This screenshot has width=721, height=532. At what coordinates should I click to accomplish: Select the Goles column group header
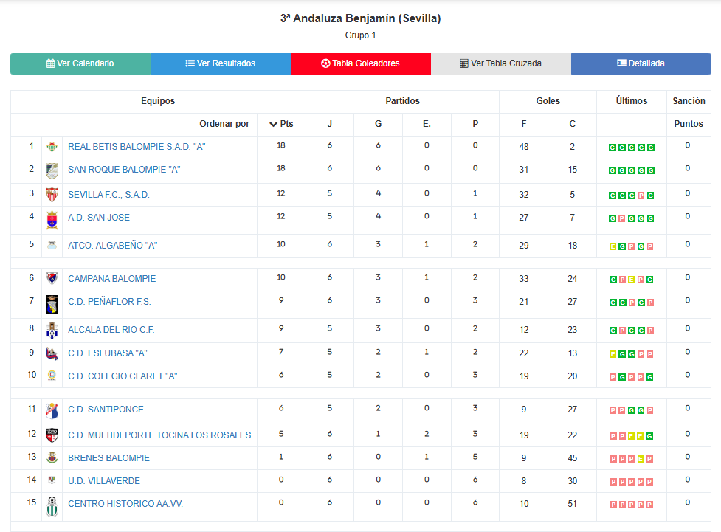coord(548,101)
